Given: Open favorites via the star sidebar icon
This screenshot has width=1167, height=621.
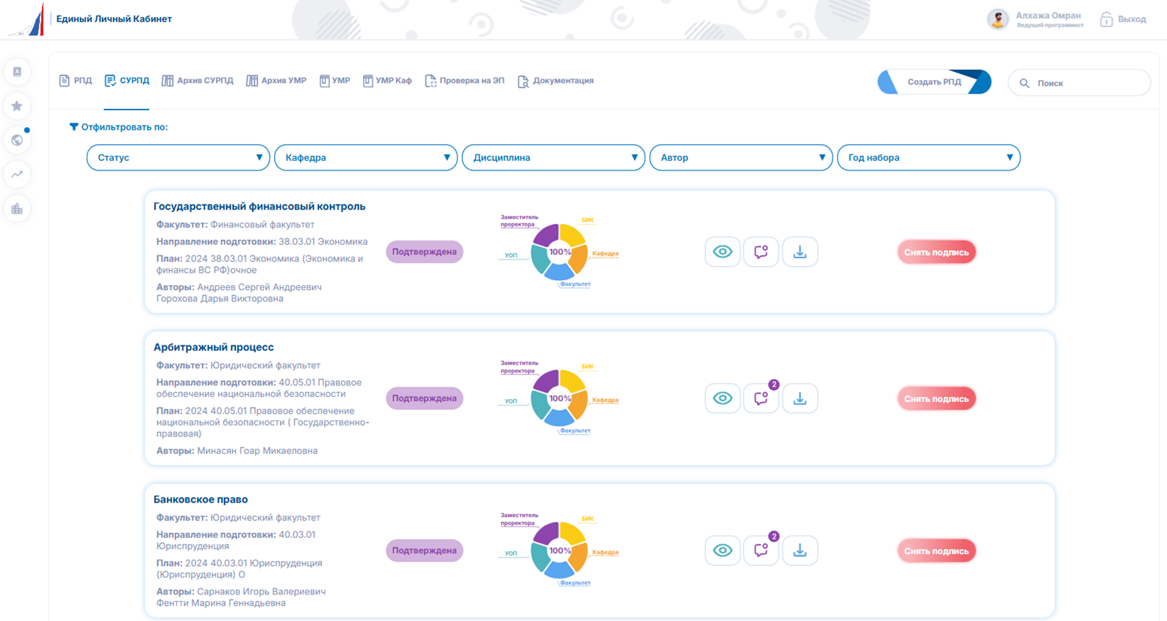Looking at the screenshot, I should click(x=17, y=106).
